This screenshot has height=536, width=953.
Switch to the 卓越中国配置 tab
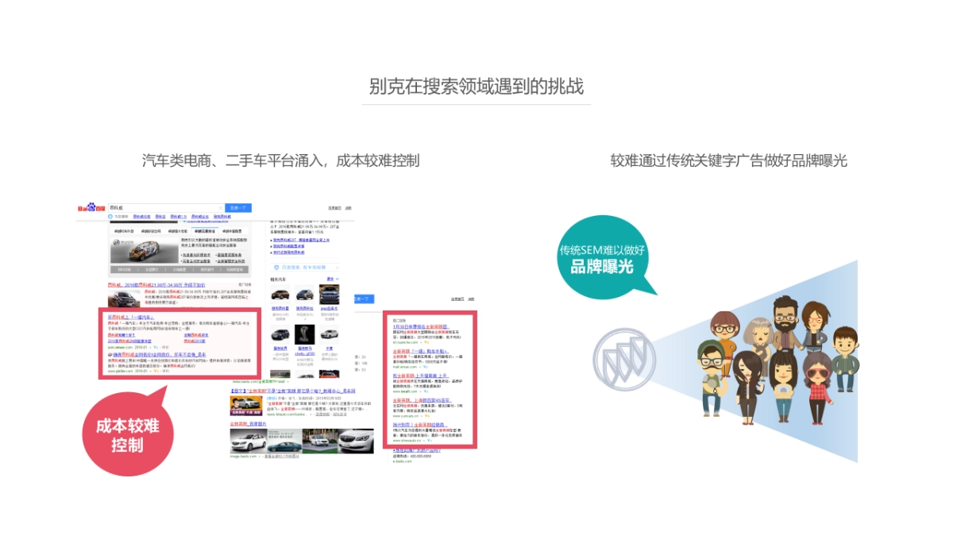pos(231,230)
